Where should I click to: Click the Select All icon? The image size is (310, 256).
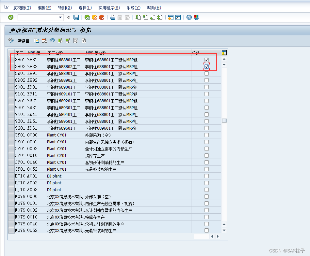pyautogui.click(x=60, y=41)
